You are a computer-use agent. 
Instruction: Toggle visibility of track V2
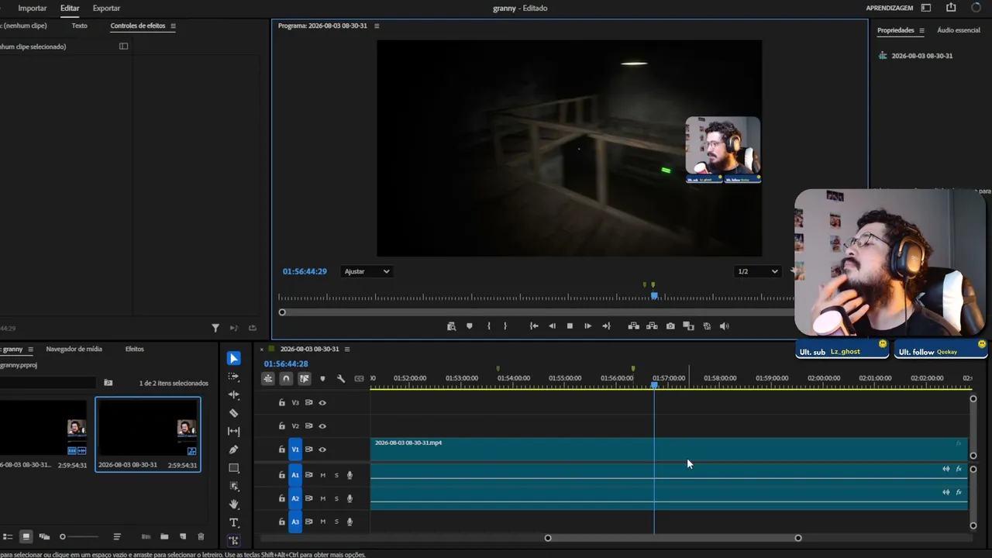click(322, 426)
